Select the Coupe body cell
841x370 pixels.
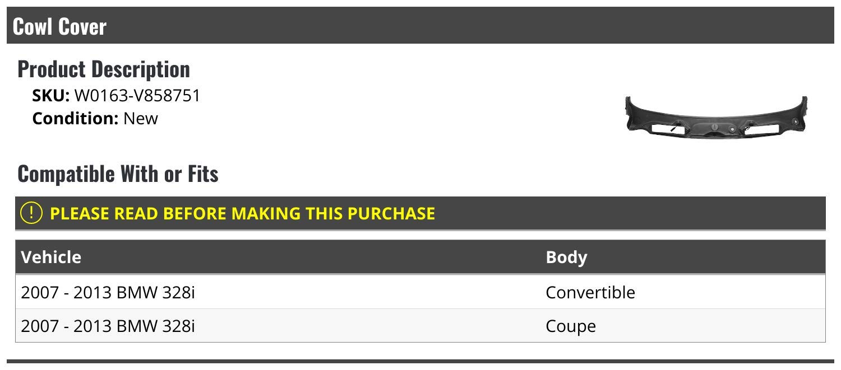[570, 326]
